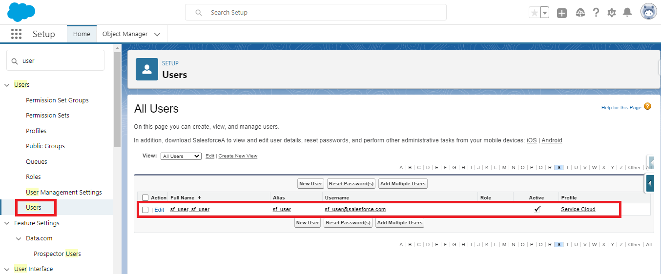661x274 pixels.
Task: Collapse the Data.com tree node
Action: [x=19, y=238]
